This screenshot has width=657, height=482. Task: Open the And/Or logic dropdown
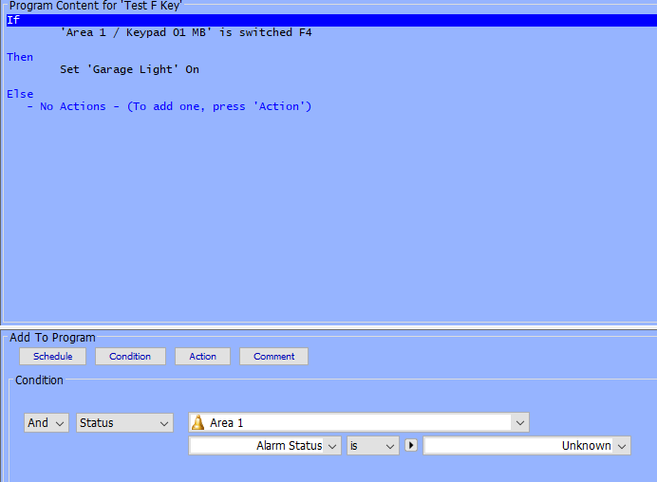[x=47, y=423]
